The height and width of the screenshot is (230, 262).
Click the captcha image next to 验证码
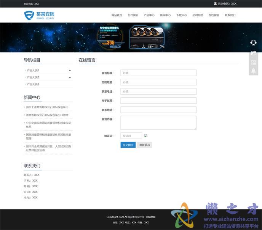tap(146, 136)
